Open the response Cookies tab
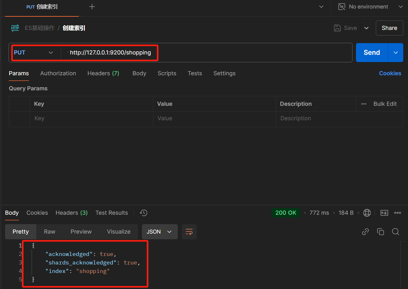The width and height of the screenshot is (408, 289). pos(37,213)
